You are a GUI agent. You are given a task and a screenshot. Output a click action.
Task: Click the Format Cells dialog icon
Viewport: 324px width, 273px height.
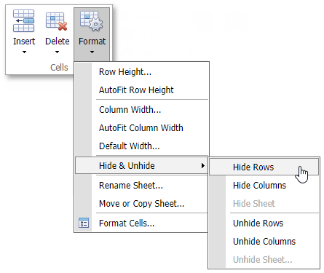click(x=84, y=223)
